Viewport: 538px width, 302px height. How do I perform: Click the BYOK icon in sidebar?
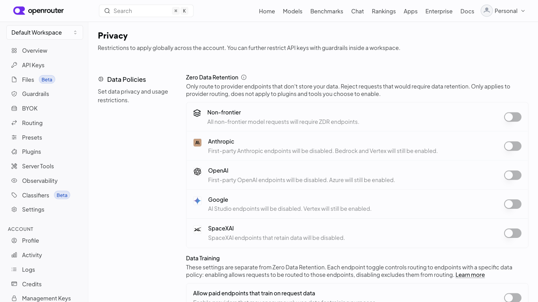click(14, 109)
